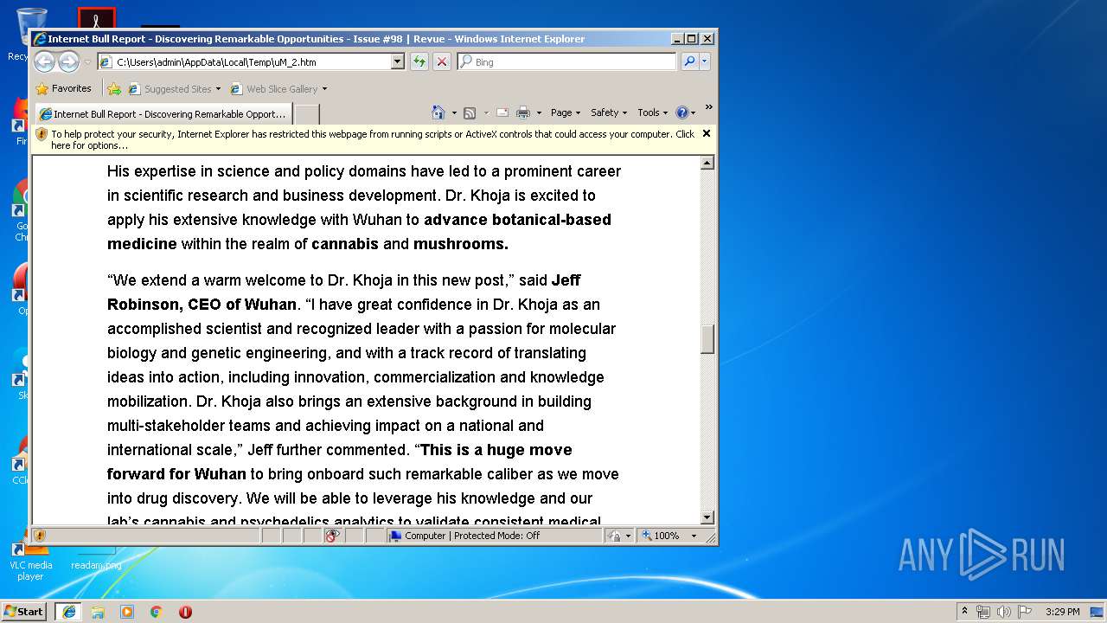
Task: Open the Tools menu
Action: (653, 112)
